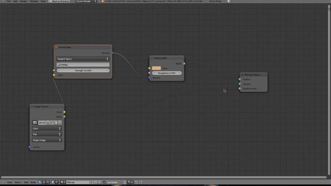
Task: Open the Cycles Render engine dropdown
Action: click(86, 1)
